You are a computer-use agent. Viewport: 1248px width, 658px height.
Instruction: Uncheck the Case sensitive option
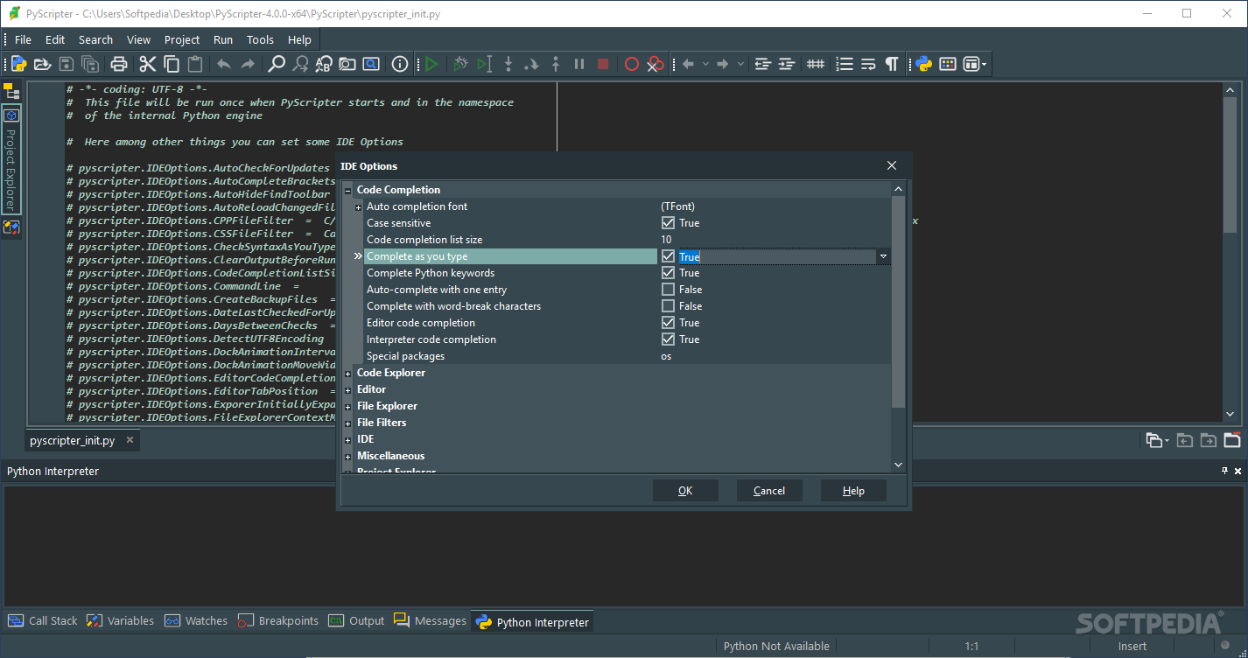coord(669,223)
